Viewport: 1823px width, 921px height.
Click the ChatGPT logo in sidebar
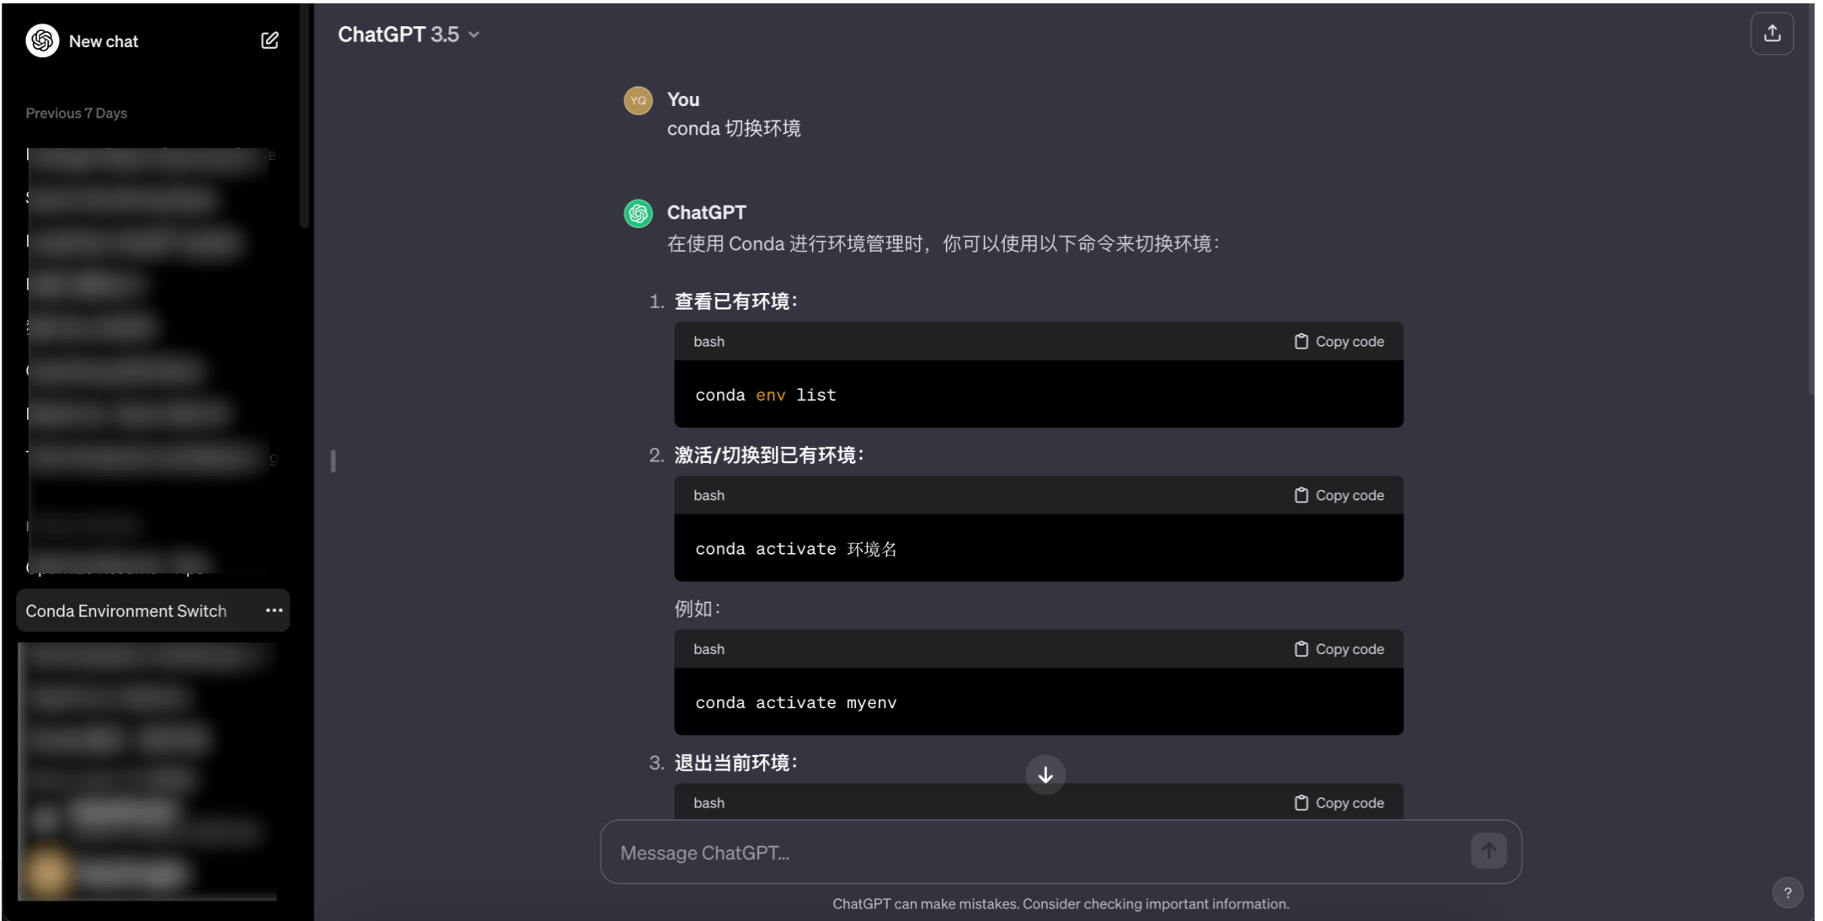click(42, 40)
